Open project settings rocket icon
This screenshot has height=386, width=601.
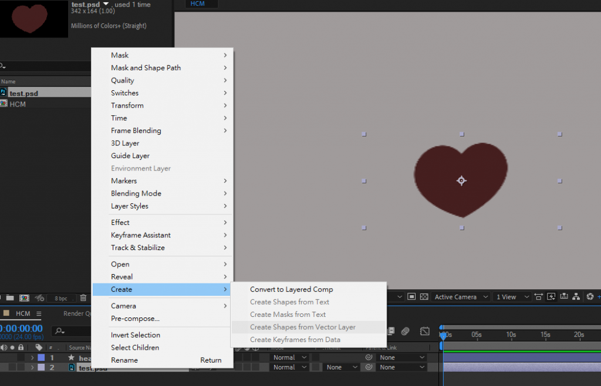[x=39, y=298]
